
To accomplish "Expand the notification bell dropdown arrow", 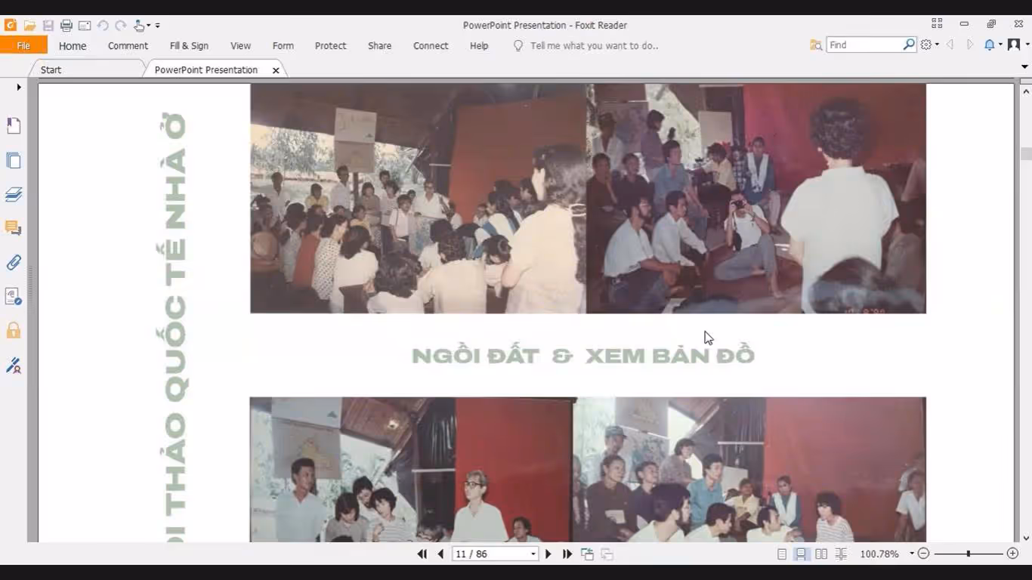I will [x=1000, y=45].
